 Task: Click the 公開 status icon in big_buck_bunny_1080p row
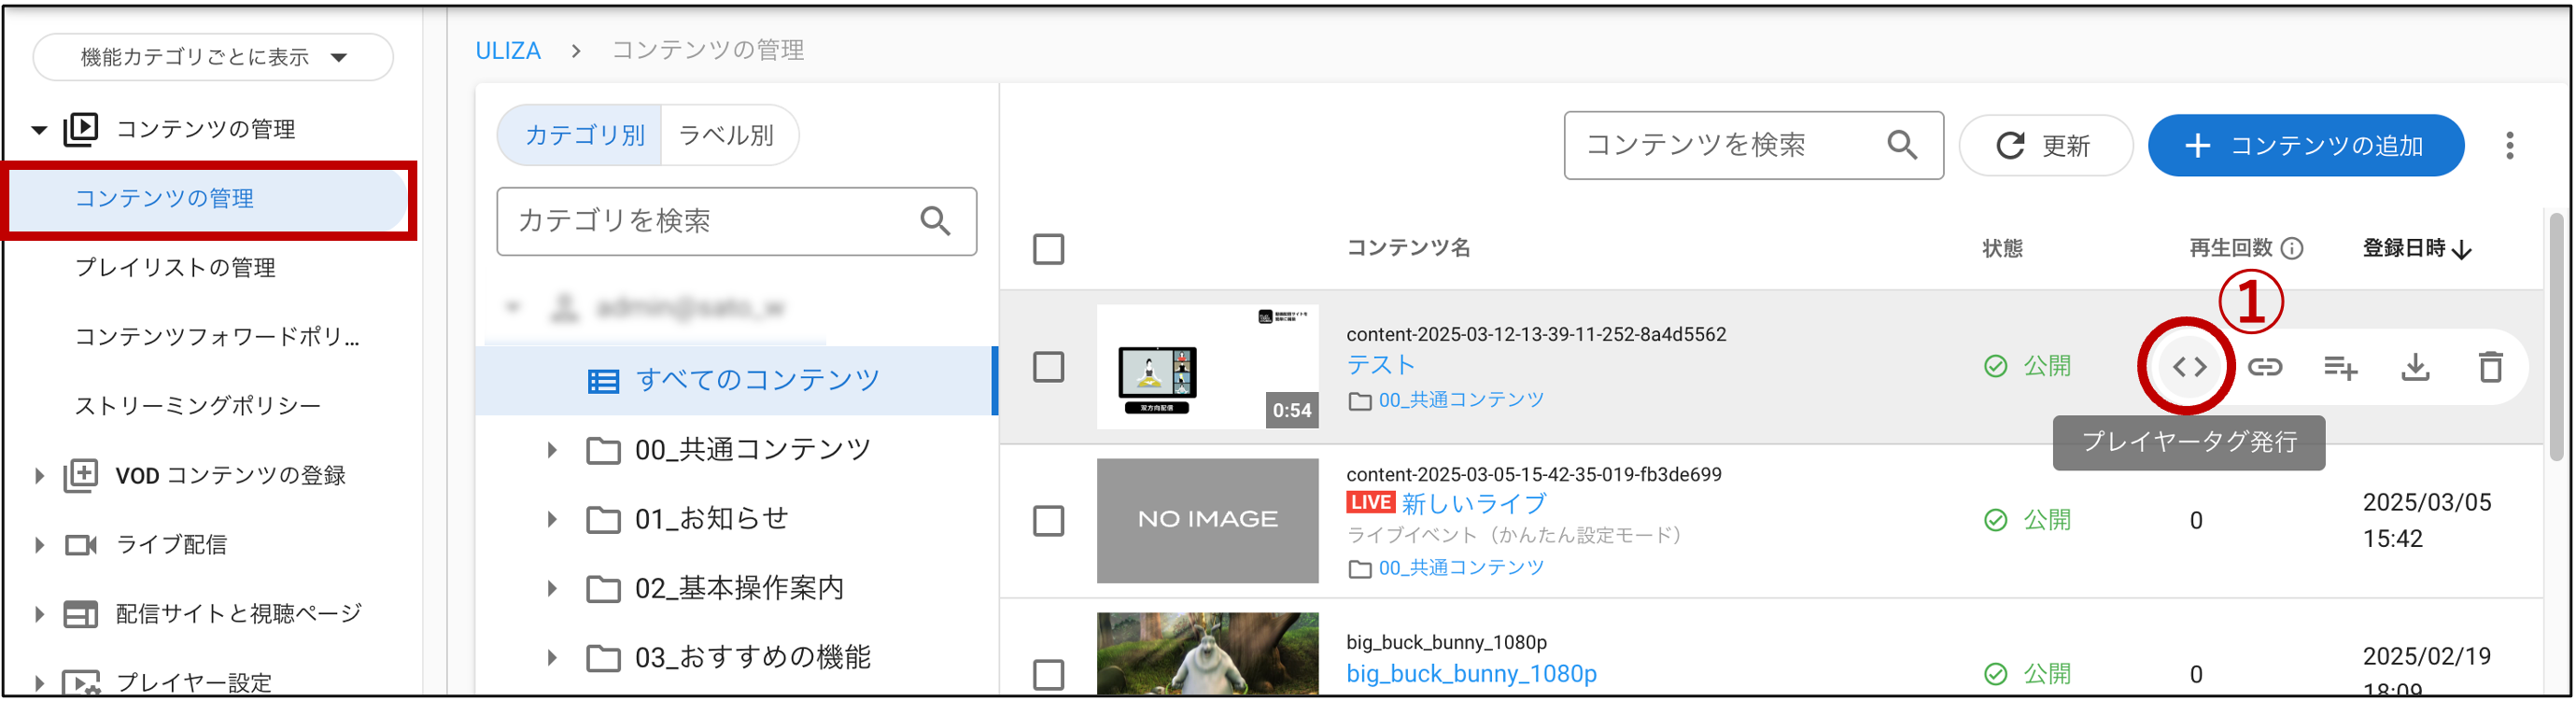pos(1995,674)
